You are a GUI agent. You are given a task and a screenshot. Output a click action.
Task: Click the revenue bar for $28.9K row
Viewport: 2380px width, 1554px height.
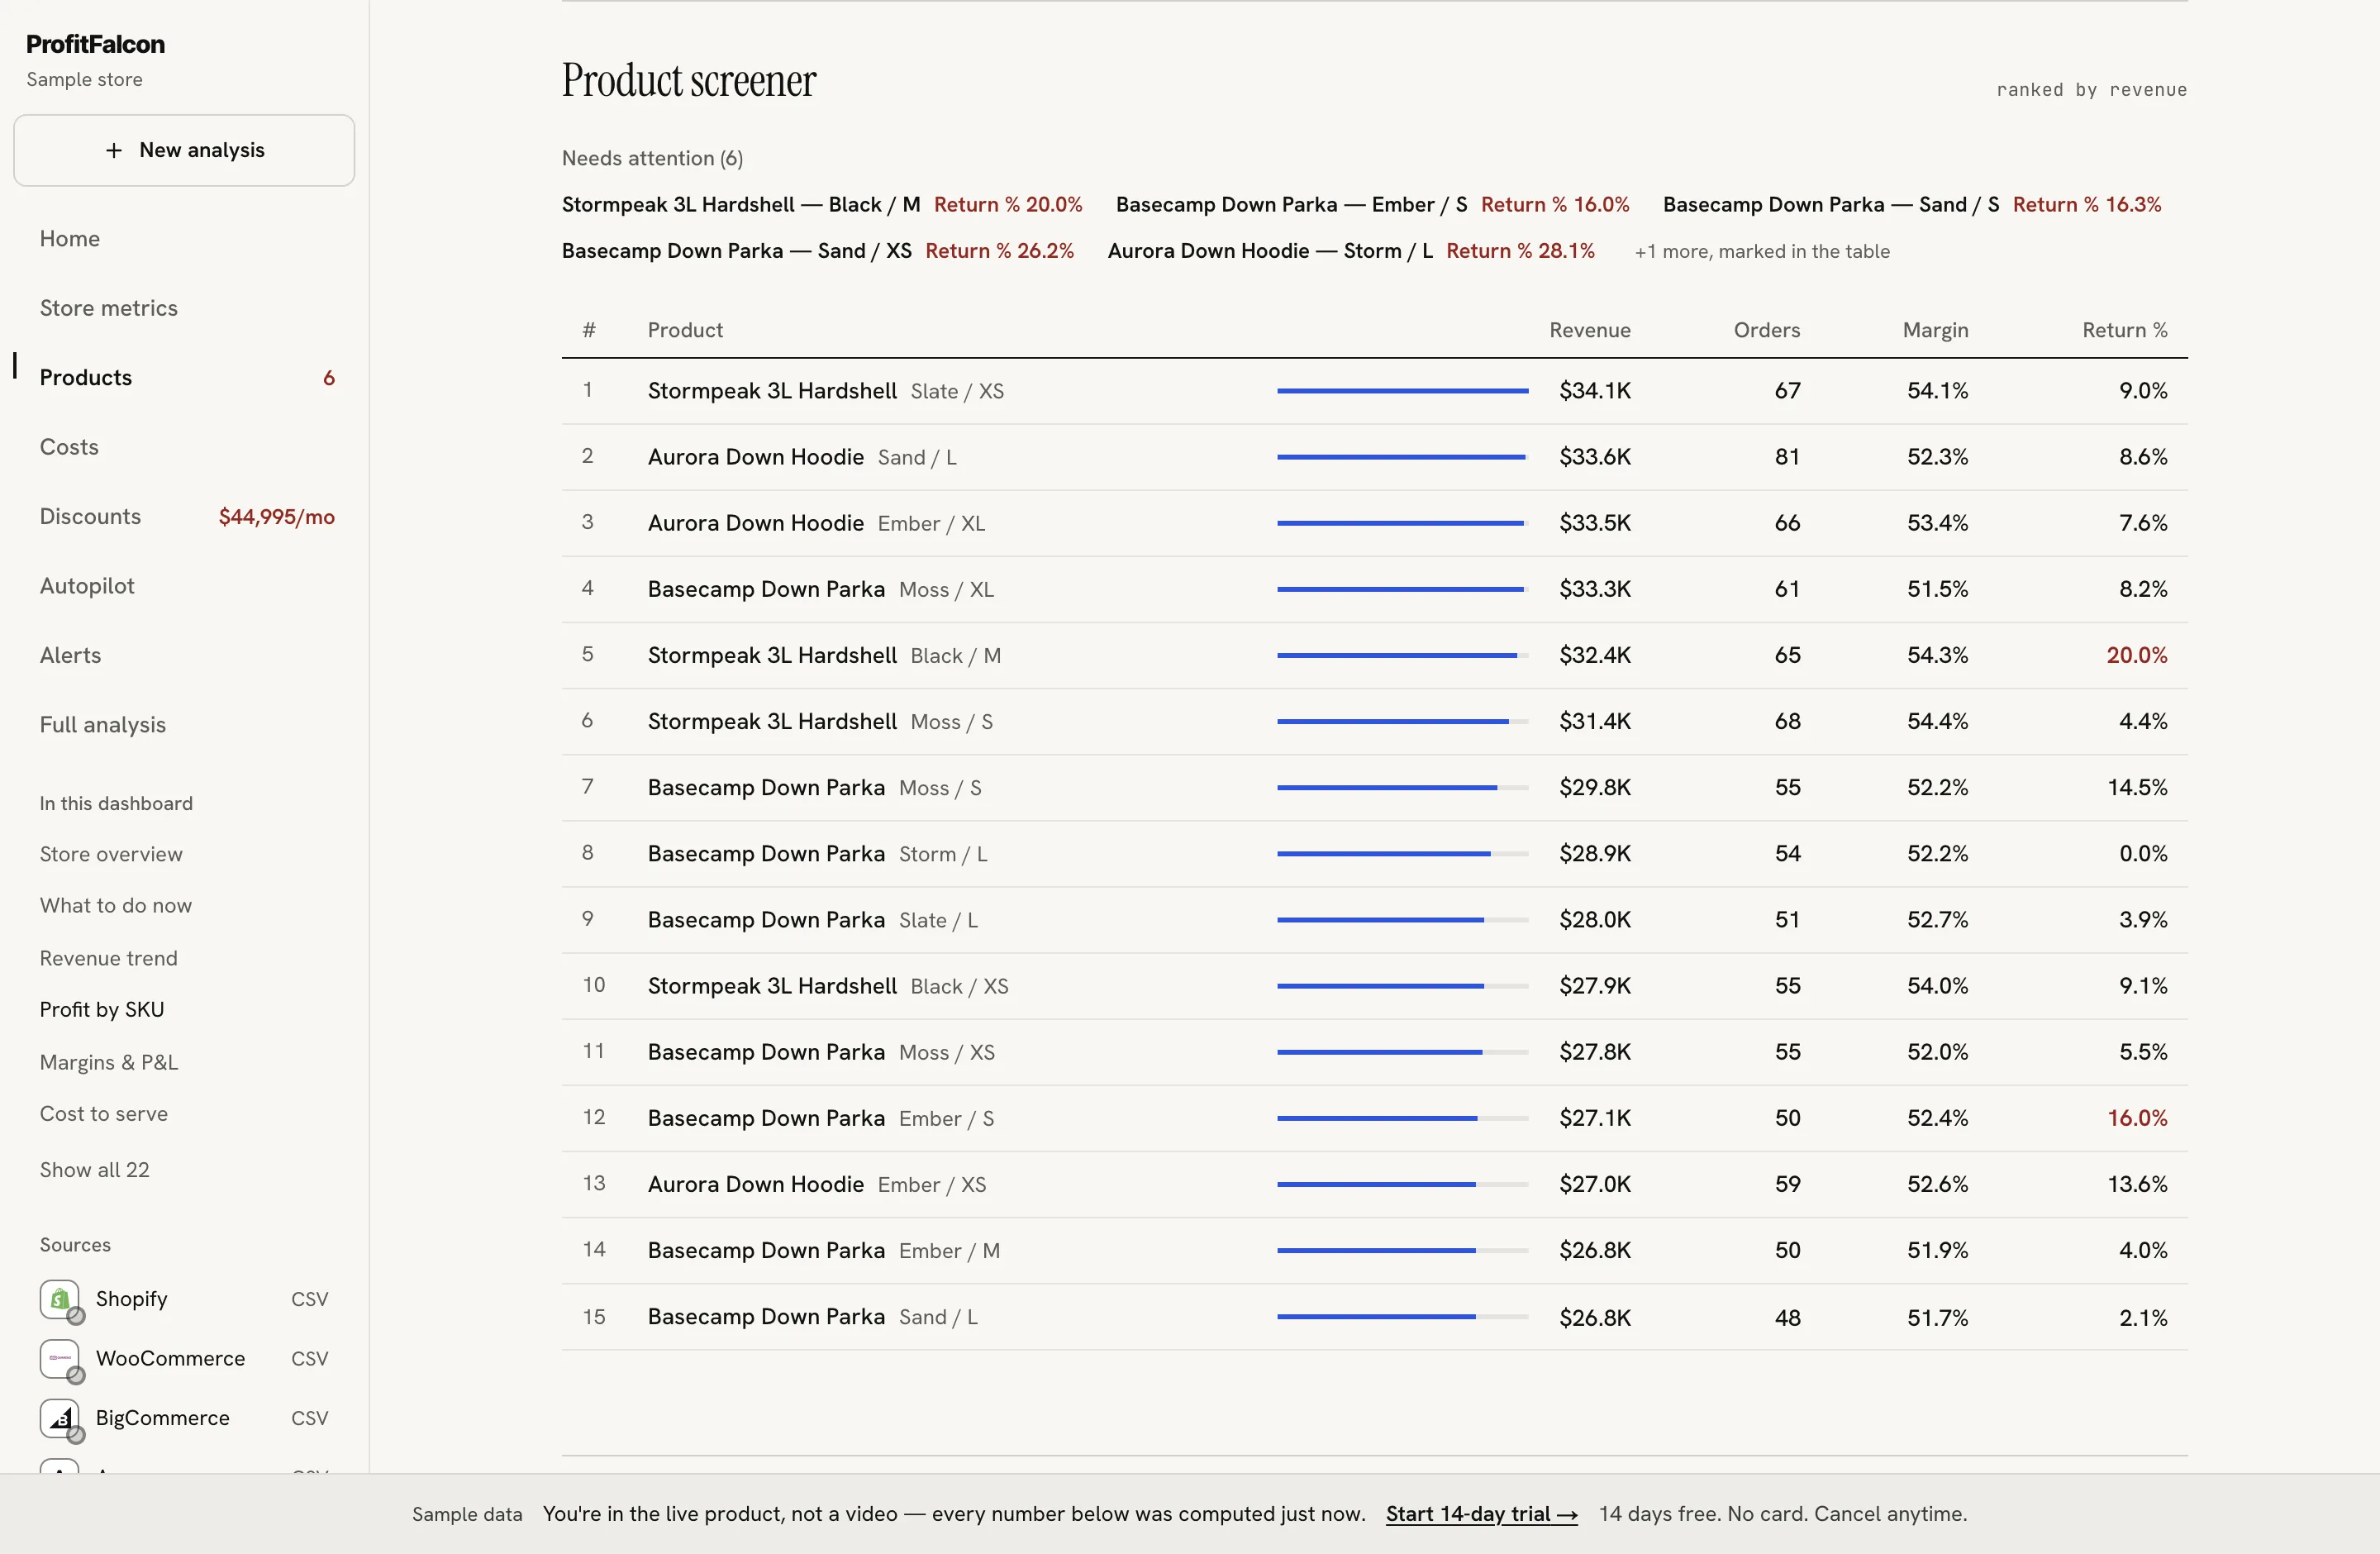click(x=1402, y=854)
